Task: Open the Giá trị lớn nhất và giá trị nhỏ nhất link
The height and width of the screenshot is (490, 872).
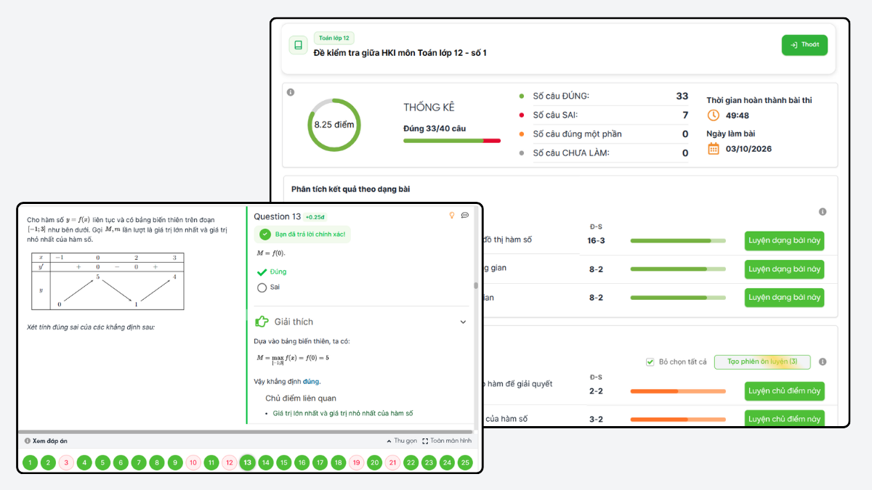Action: [343, 414]
